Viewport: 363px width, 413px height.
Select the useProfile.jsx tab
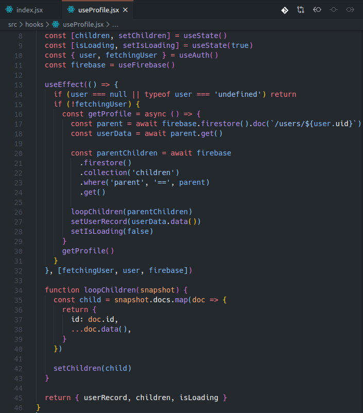[97, 10]
